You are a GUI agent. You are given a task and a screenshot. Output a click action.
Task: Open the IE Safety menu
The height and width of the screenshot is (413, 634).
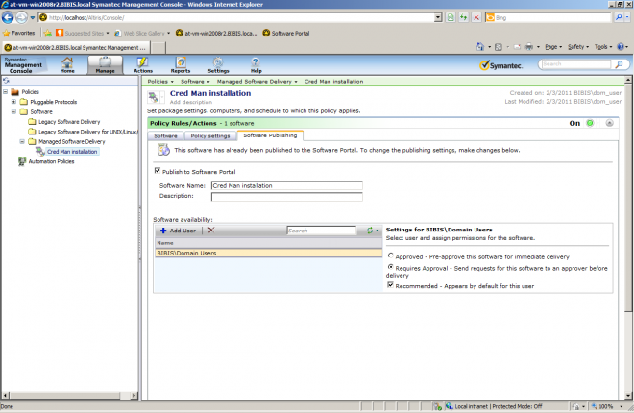pos(578,47)
